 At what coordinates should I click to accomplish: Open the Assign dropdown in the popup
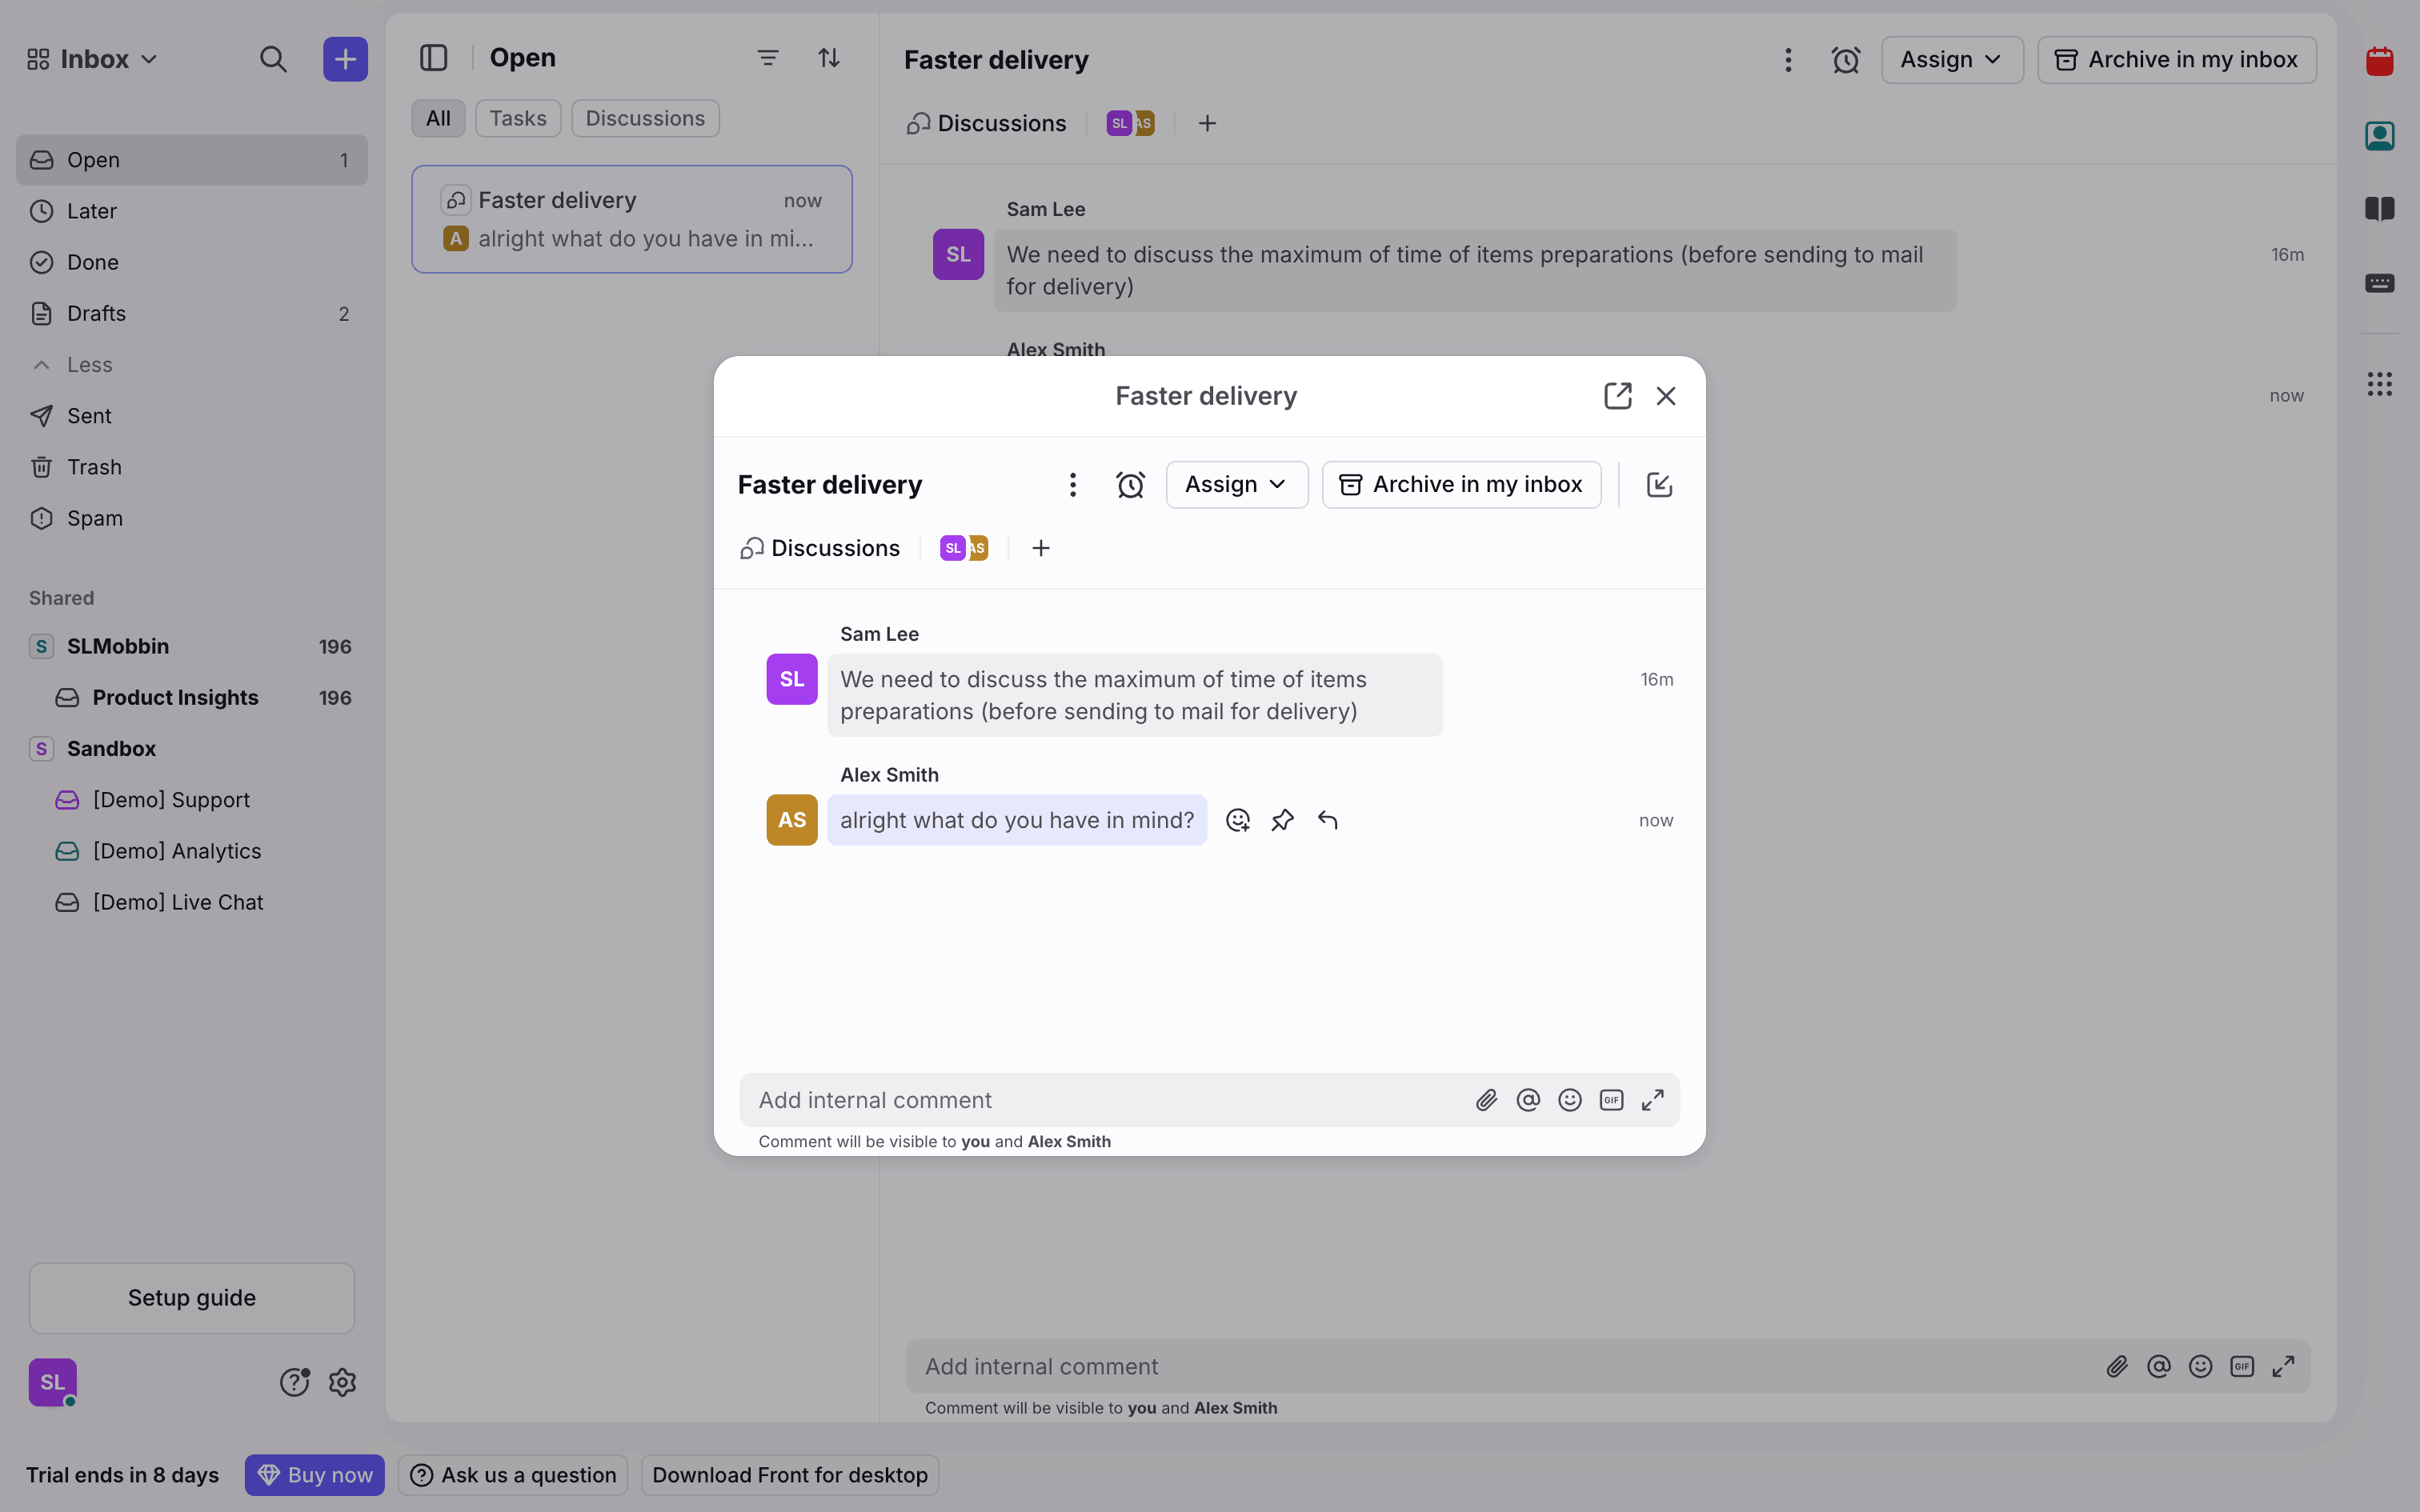coord(1236,485)
